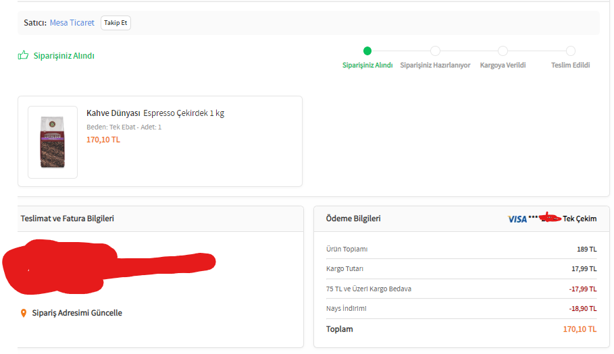This screenshot has height=354, width=614.
Task: Open the Mesa Ticaret seller link
Action: [72, 23]
